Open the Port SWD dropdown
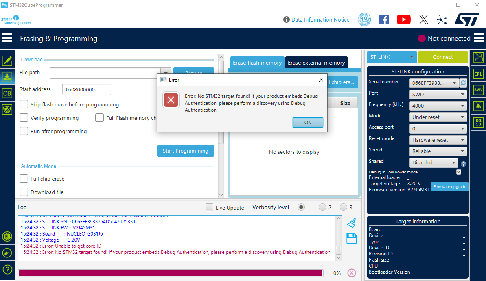The height and width of the screenshot is (281, 486). 438,94
